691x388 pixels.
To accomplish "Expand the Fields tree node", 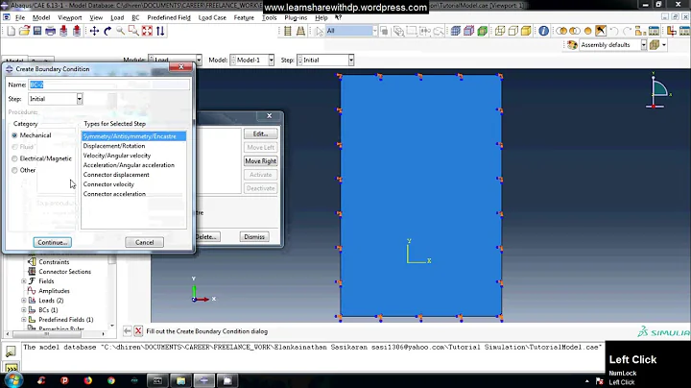I will [24, 280].
